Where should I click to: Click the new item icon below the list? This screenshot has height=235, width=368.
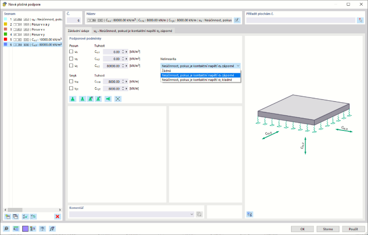coord(8,217)
